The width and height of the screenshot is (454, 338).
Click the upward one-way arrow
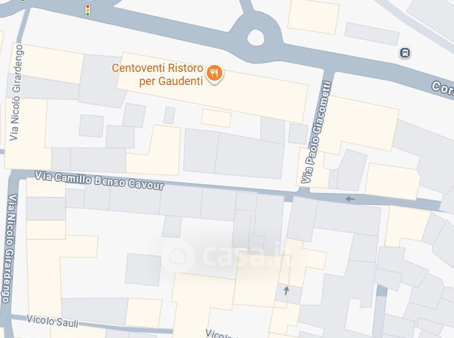pos(286,291)
